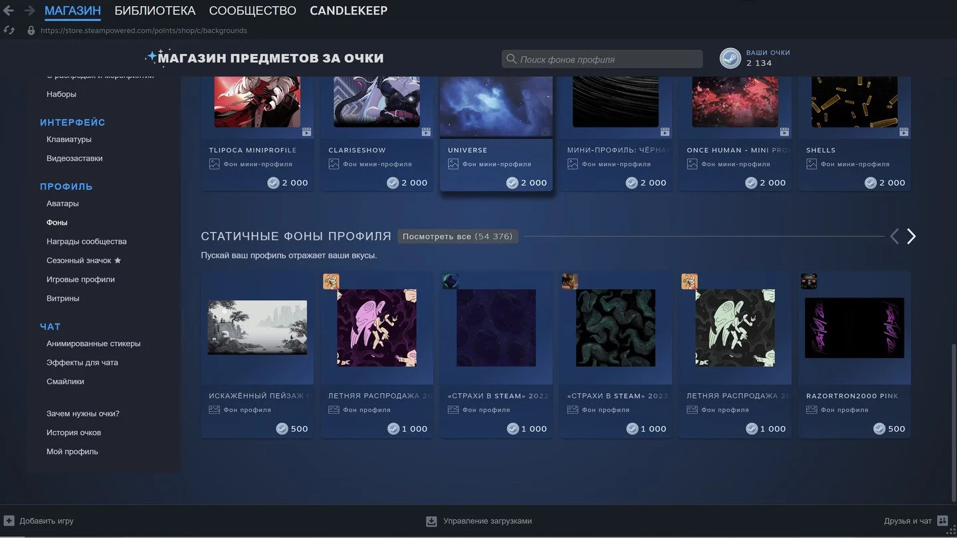Open Управление загрузками

pos(479,521)
